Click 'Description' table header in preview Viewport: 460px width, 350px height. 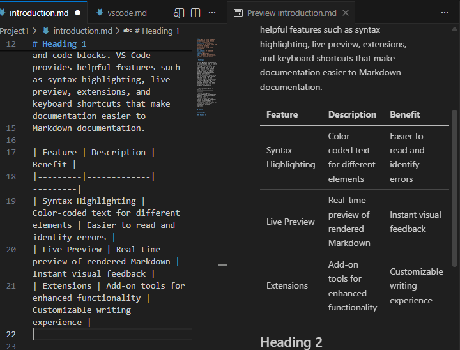click(x=352, y=114)
